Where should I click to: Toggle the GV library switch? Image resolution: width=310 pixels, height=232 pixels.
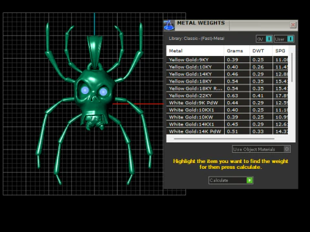click(x=264, y=39)
